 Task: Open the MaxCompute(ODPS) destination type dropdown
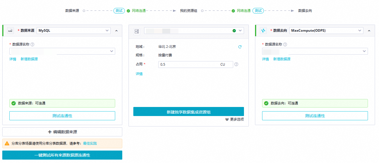click(326, 31)
